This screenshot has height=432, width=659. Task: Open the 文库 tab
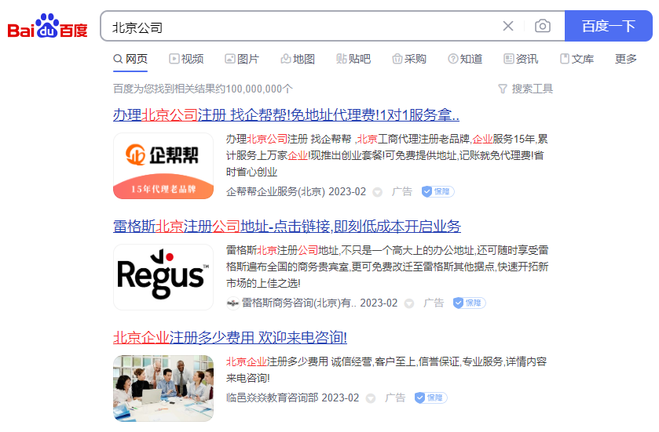coord(577,59)
